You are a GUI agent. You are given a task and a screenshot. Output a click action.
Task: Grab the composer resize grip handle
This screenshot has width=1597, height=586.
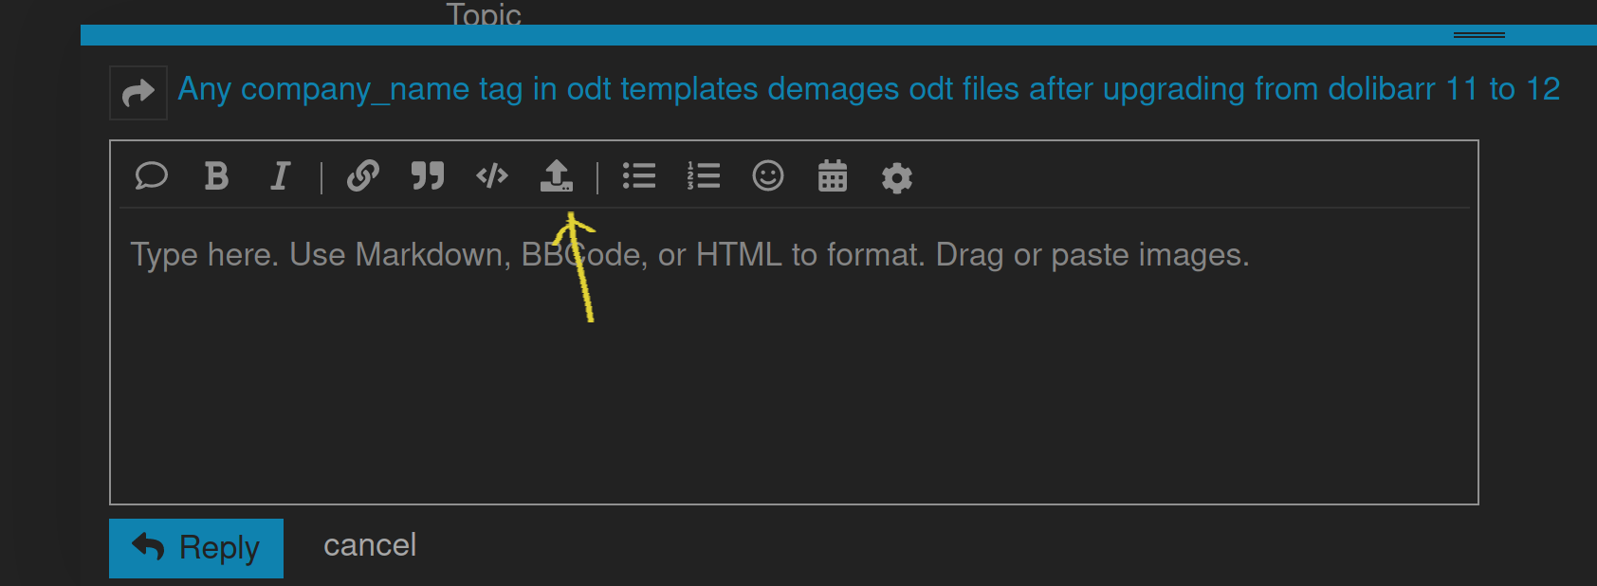point(1479,35)
